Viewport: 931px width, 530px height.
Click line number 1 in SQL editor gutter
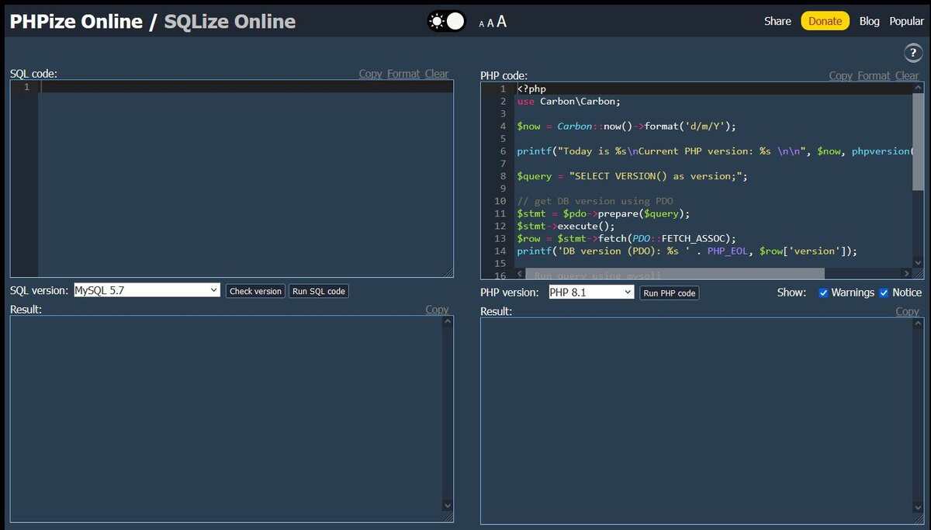pos(26,87)
